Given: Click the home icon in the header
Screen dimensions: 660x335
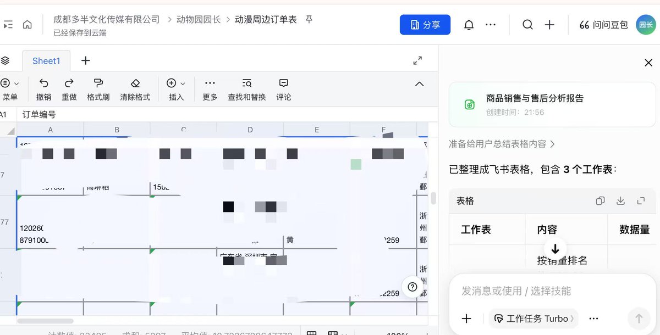Looking at the screenshot, I should click(x=27, y=25).
